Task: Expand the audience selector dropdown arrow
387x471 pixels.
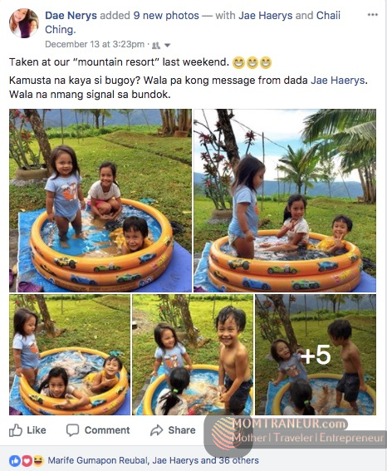Action: [167, 46]
